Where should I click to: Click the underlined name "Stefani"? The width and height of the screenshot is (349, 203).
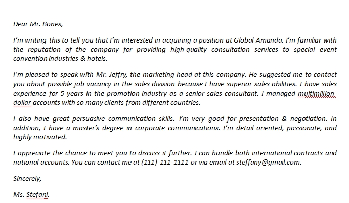[37, 194]
